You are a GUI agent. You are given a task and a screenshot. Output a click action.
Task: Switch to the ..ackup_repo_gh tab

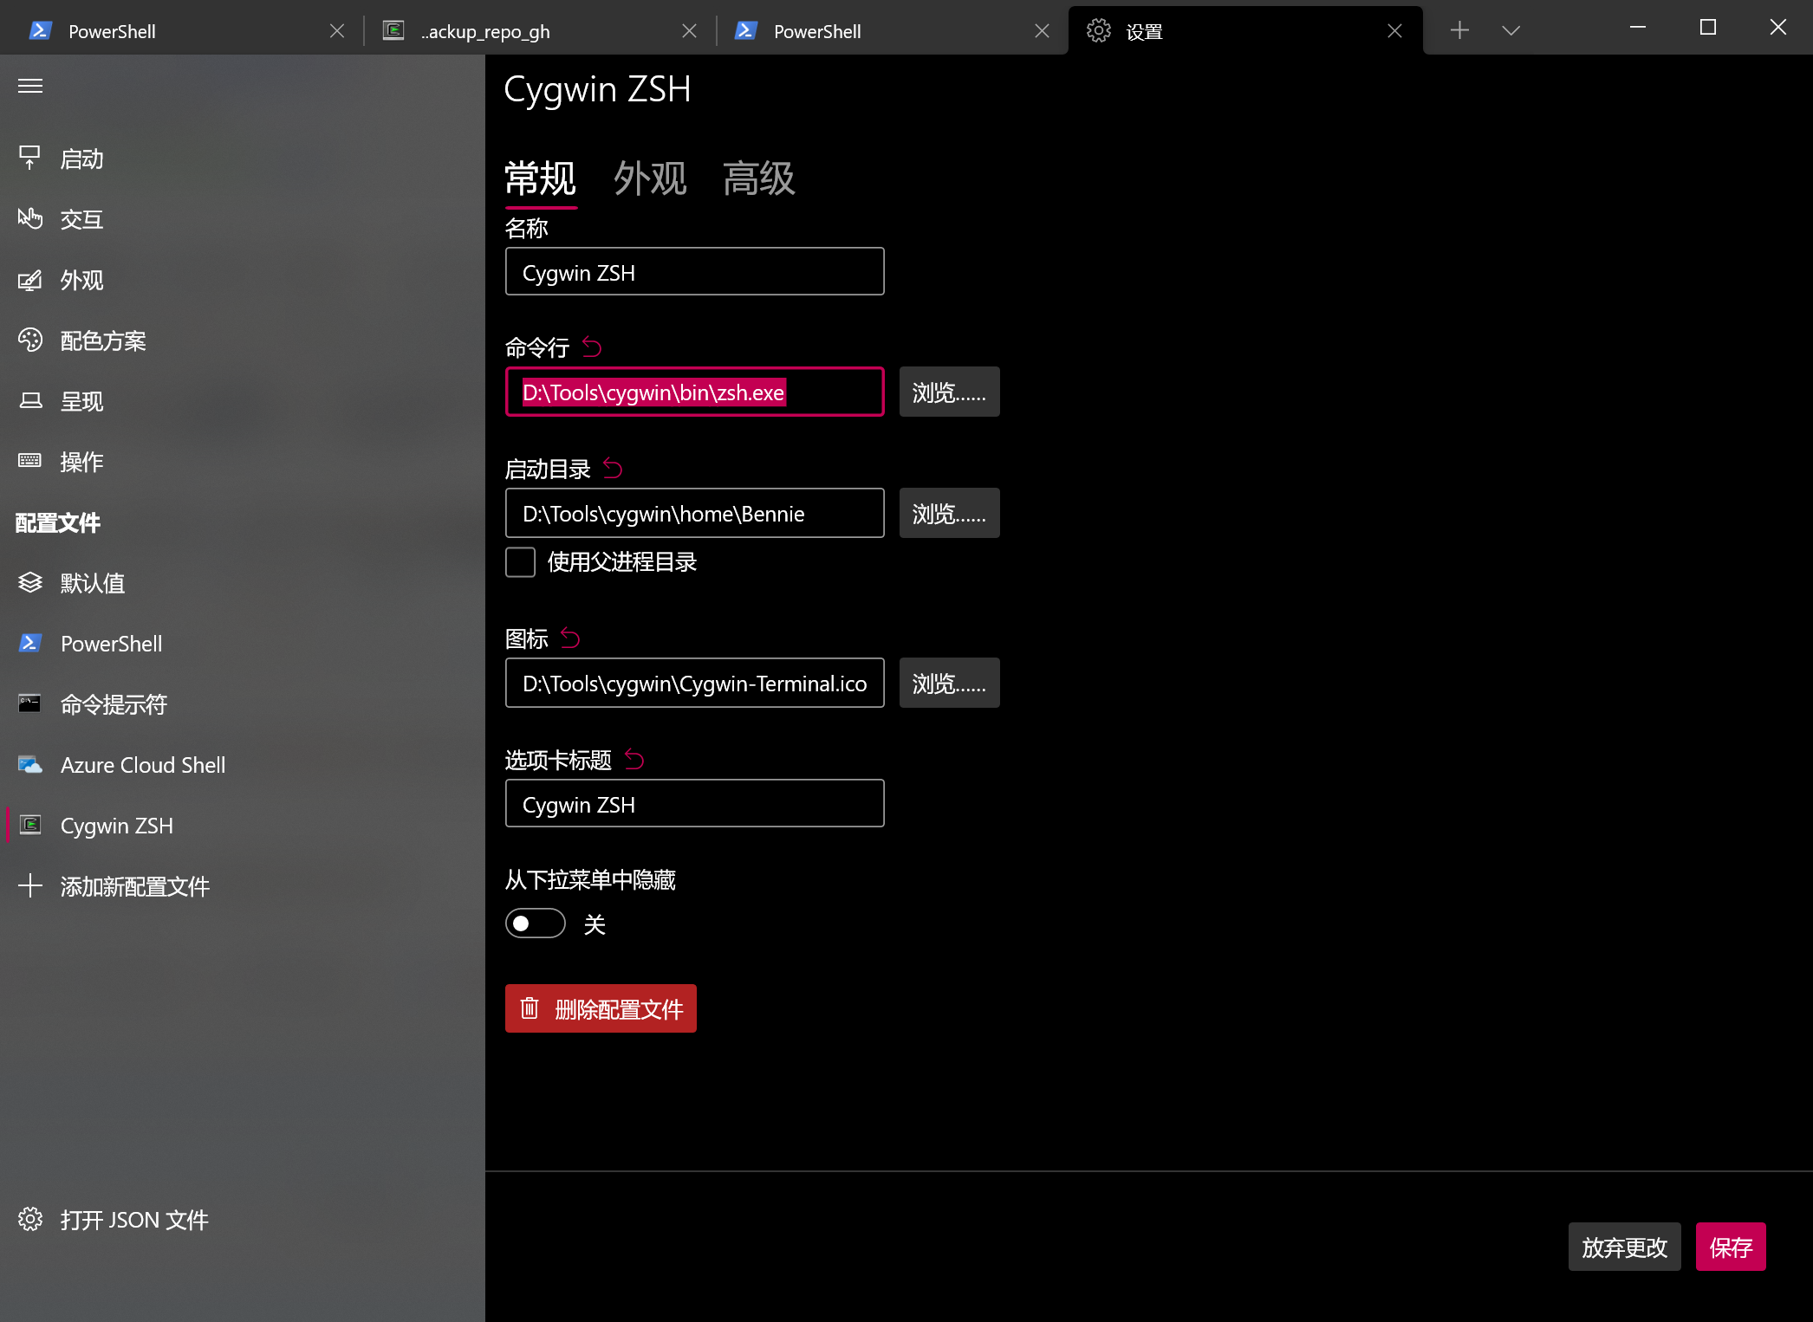[539, 31]
